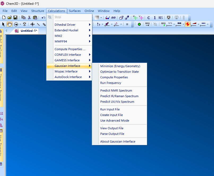This screenshot has width=214, height=176.
Task: Expand the Mopac Interface submenu
Action: 69,71
